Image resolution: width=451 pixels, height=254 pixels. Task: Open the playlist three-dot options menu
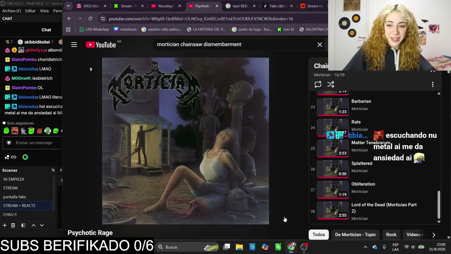(433, 84)
